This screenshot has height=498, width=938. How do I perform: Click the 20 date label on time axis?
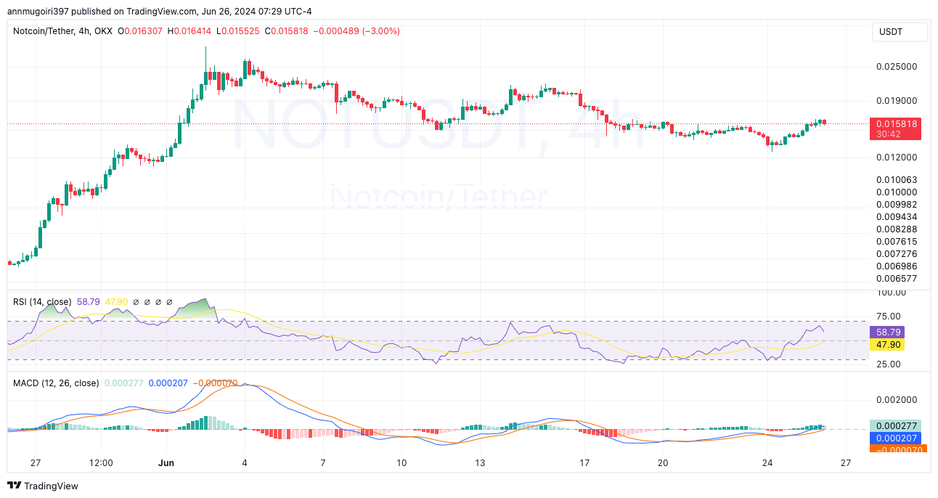tap(662, 462)
